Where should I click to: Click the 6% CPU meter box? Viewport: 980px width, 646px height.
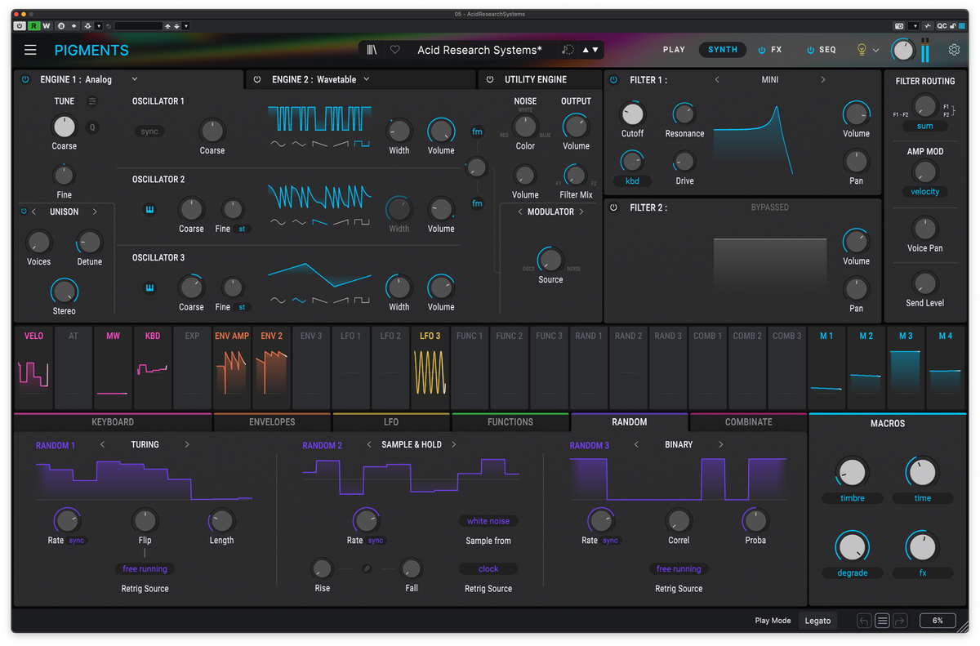[x=938, y=621]
